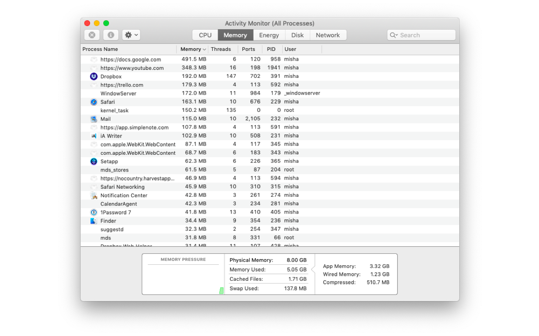Click the App Memory 3.32 GB entry
Image resolution: width=539 pixels, height=336 pixels.
[x=356, y=266]
